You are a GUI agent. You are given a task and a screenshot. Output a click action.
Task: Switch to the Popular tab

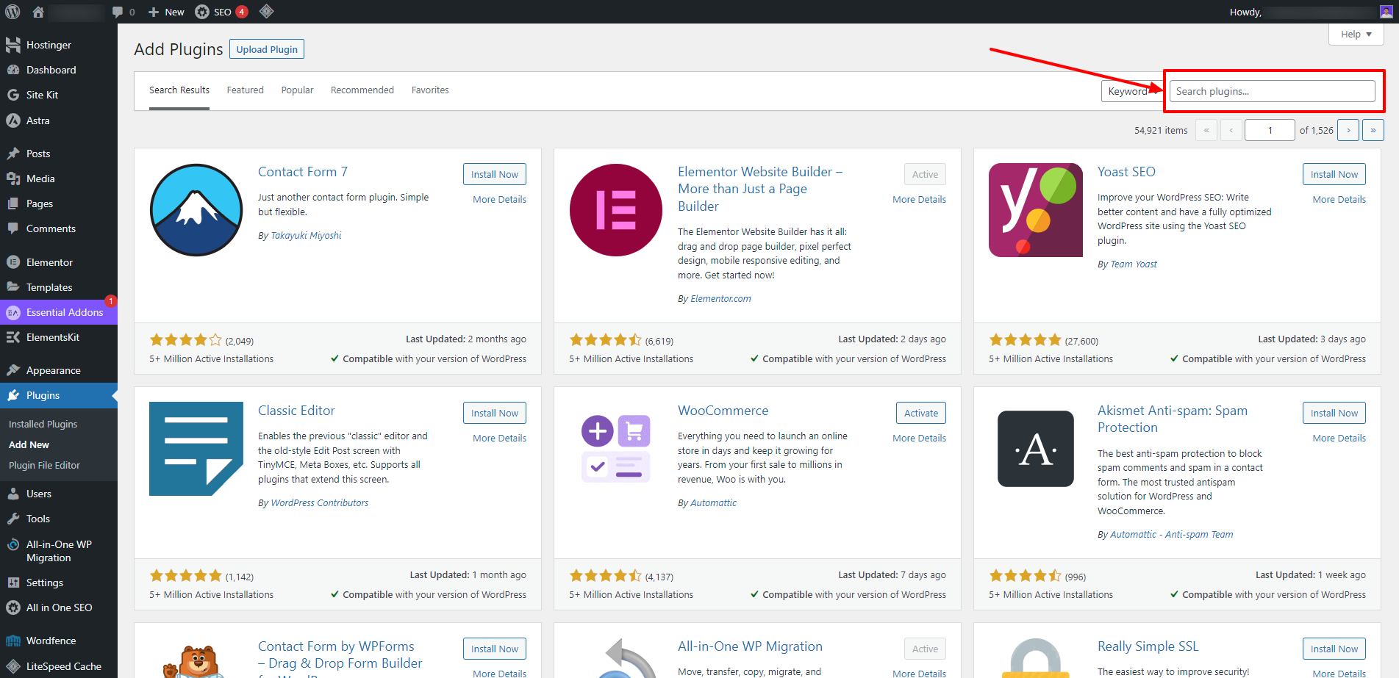tap(297, 90)
